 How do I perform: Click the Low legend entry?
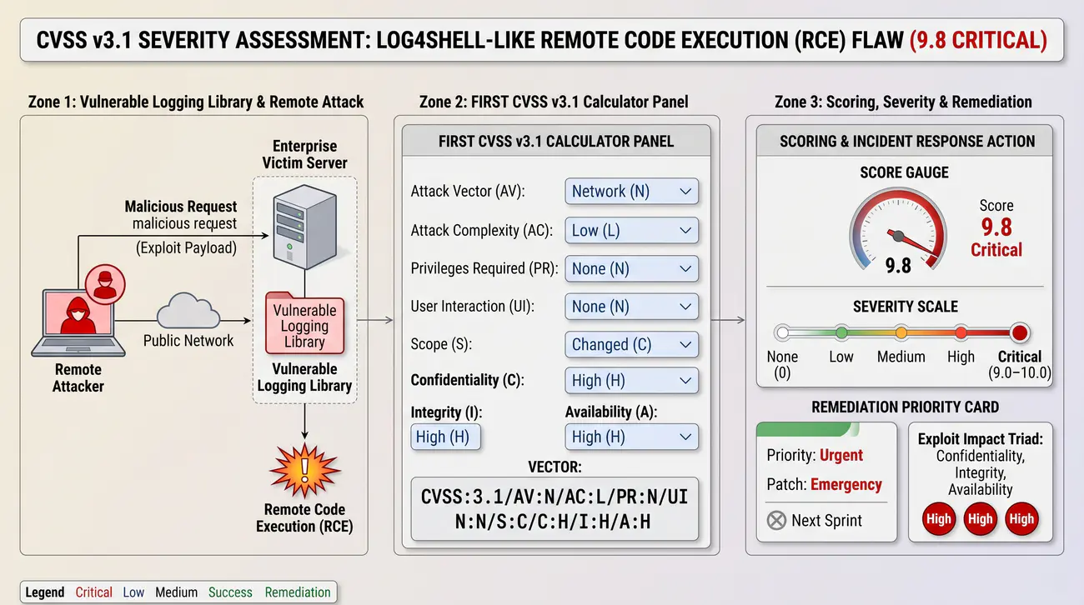[133, 592]
